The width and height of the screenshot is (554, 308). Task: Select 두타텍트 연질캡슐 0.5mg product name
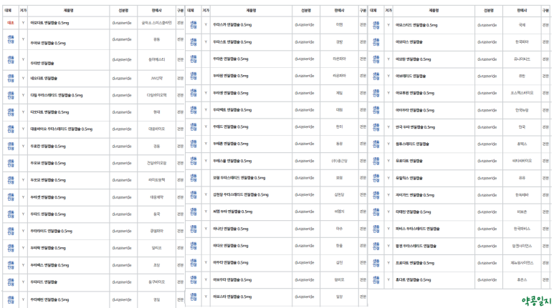tap(232, 110)
